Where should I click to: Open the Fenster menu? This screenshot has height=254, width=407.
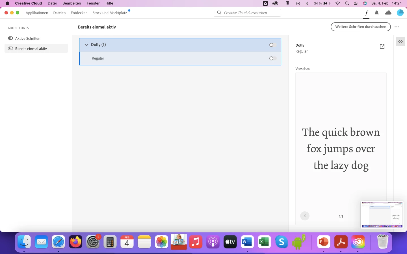[x=93, y=3]
